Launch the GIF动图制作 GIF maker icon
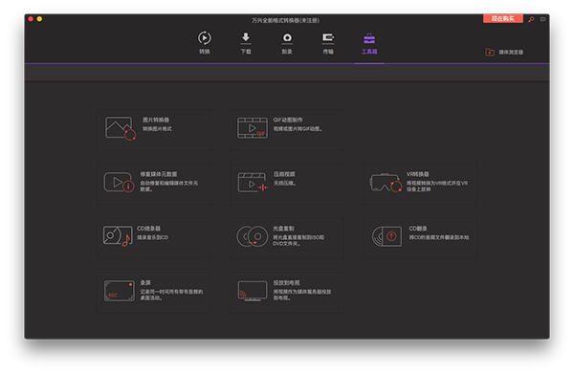The height and width of the screenshot is (374, 574). pos(253,128)
